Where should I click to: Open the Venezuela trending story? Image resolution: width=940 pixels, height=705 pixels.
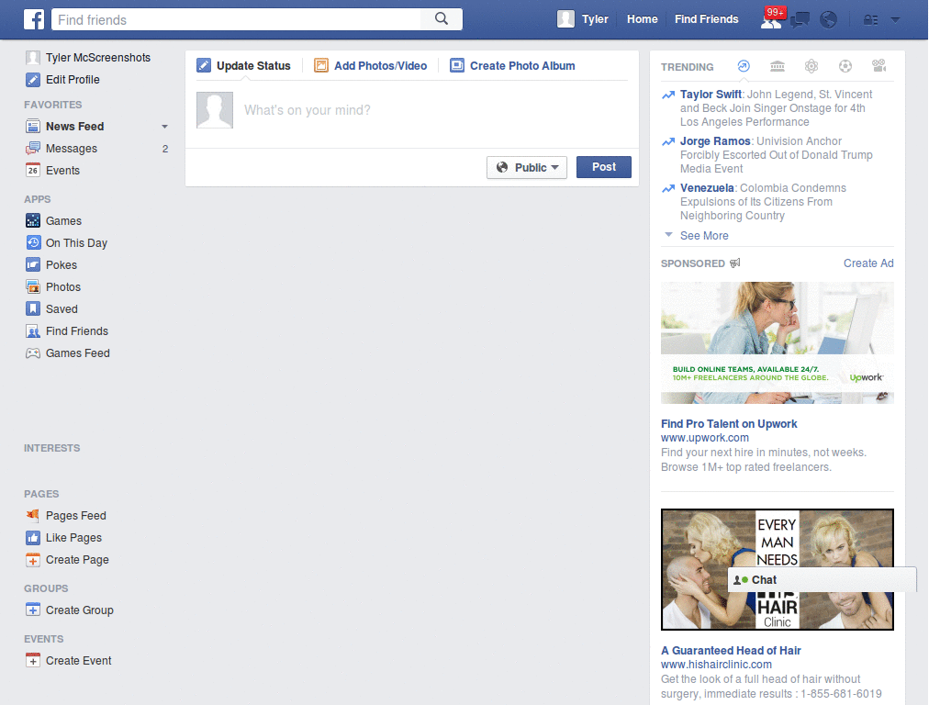coord(707,187)
